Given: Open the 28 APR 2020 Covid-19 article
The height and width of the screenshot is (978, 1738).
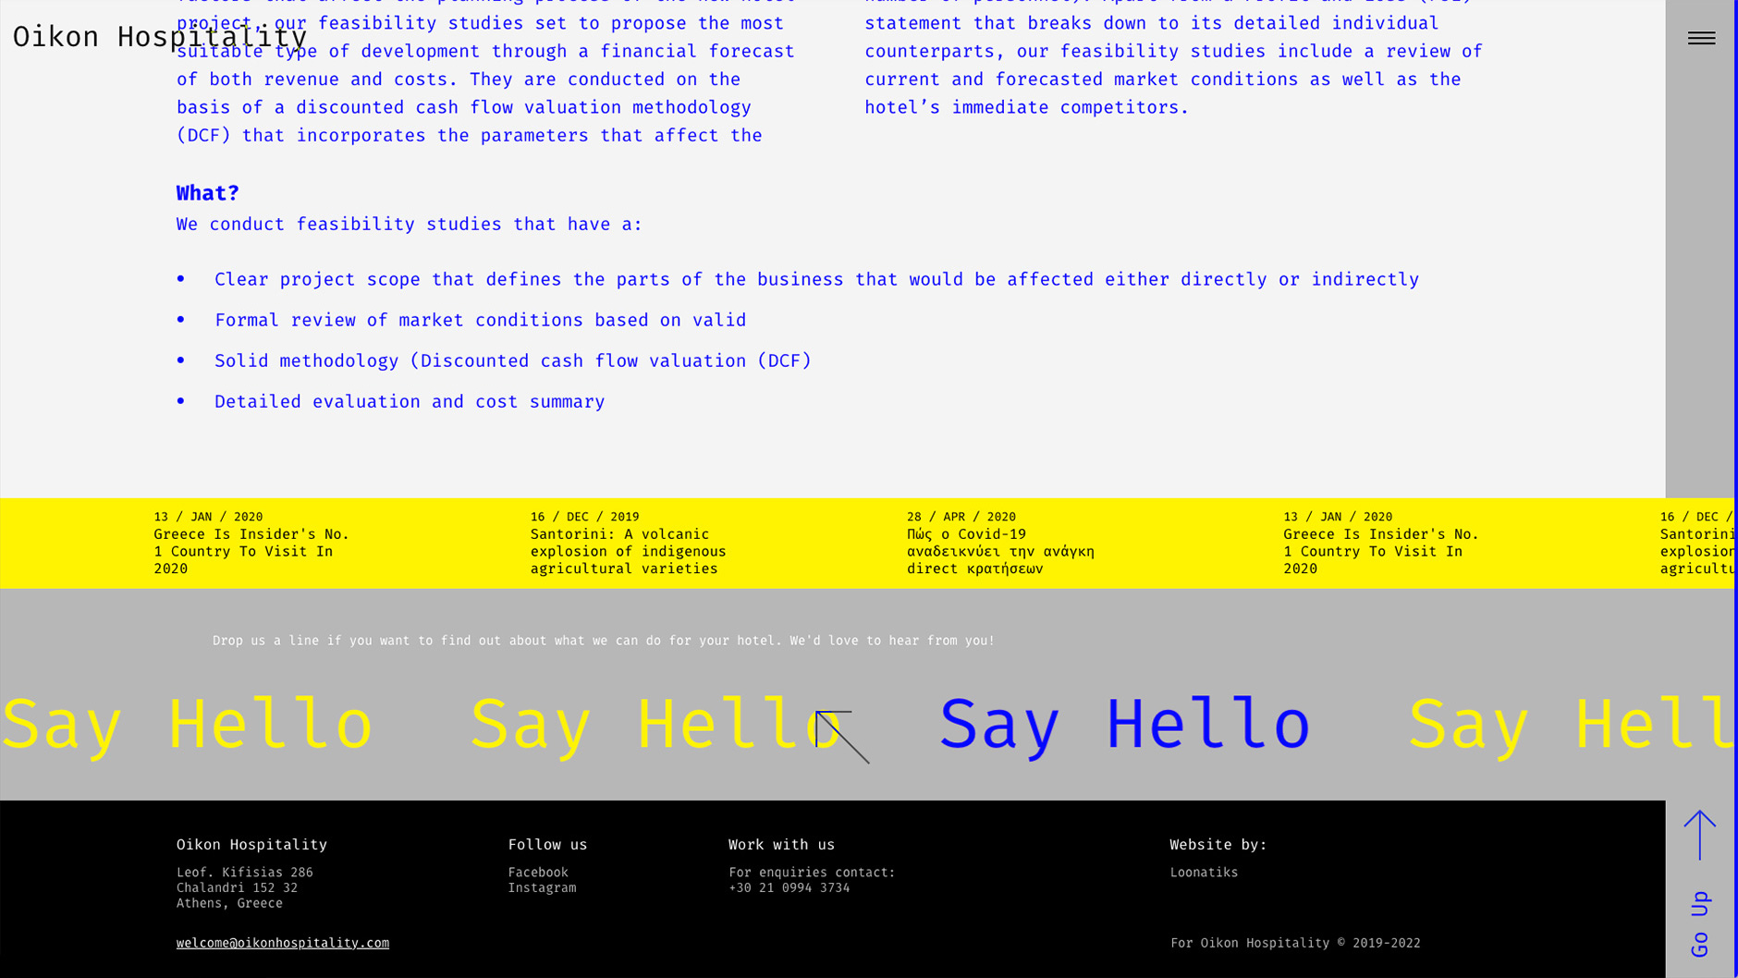Looking at the screenshot, I should pos(1000,543).
